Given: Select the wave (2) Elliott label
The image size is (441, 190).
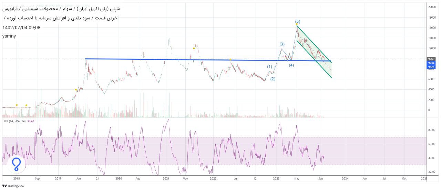Looking at the screenshot, I should pyautogui.click(x=273, y=79).
